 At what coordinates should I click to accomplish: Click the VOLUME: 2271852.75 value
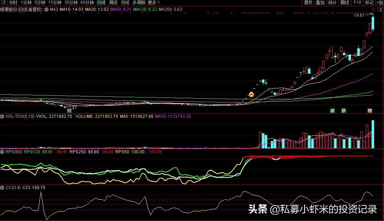click(x=97, y=116)
